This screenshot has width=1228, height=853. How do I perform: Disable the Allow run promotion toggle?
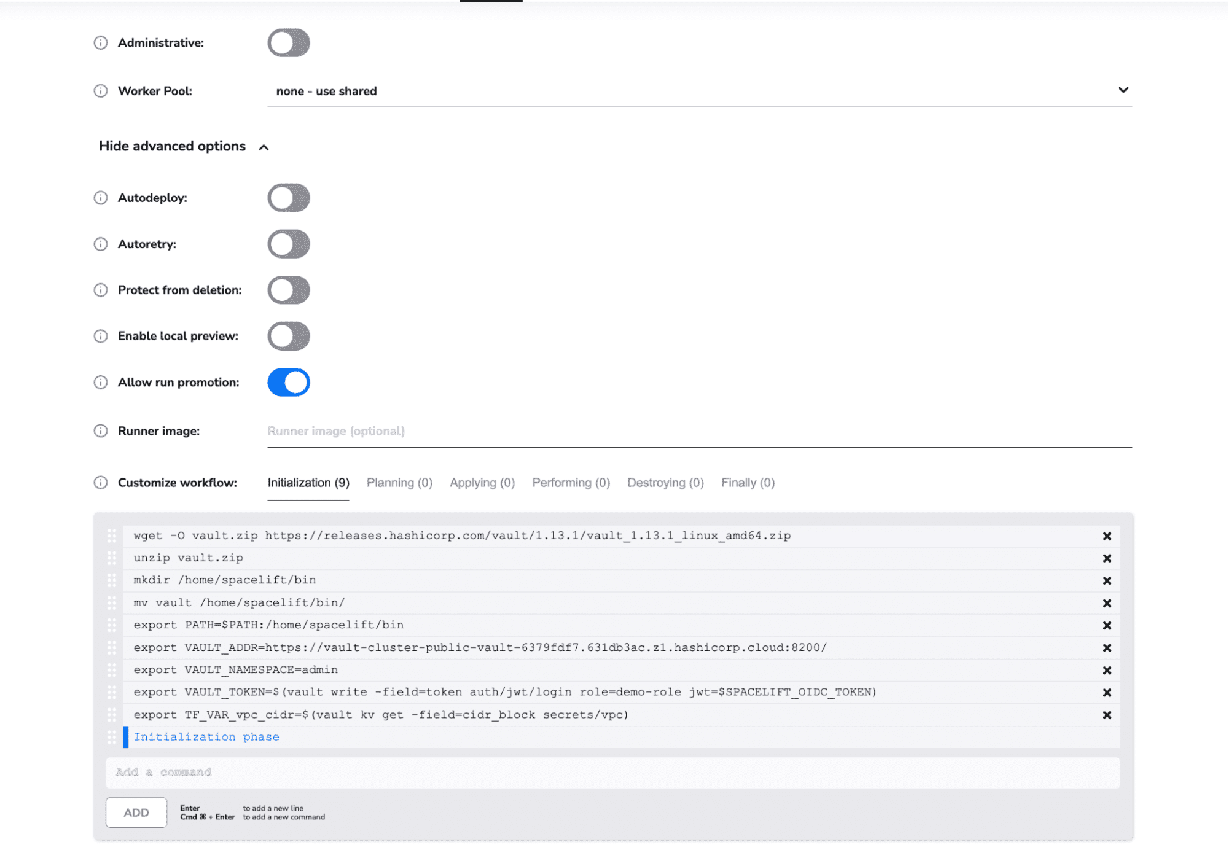coord(287,382)
